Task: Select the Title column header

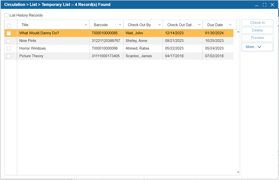Action: tap(53, 25)
